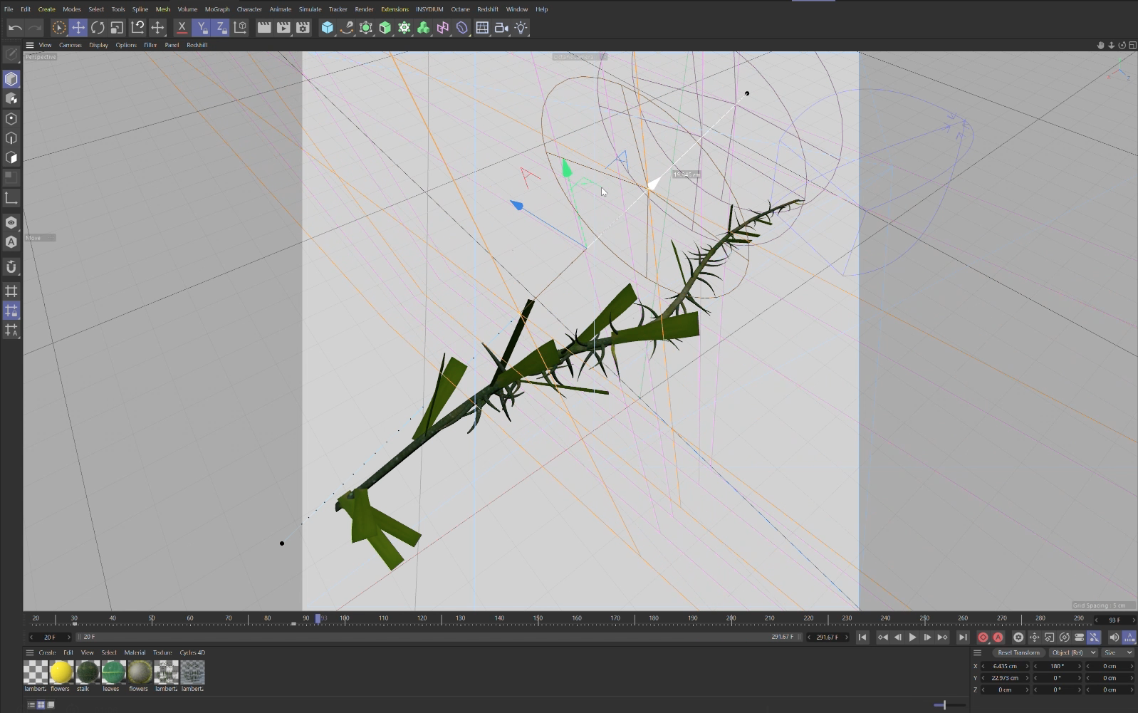
Task: Open the MoGraph menu
Action: click(x=217, y=9)
